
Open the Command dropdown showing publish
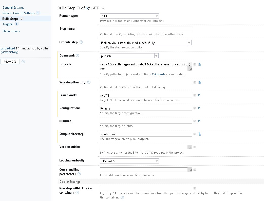coord(129,56)
